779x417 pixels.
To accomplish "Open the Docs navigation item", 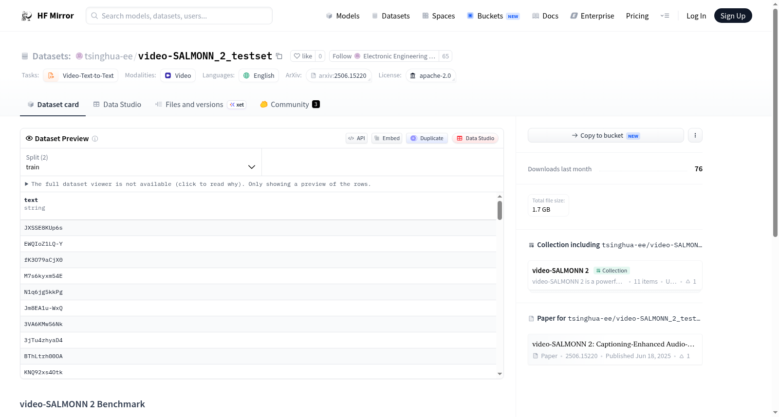I will coord(545,16).
